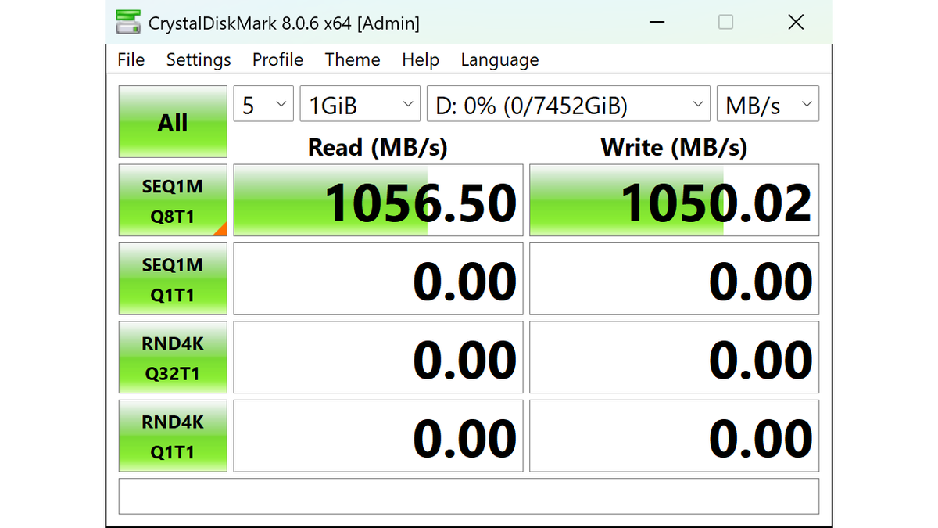Run the RND4K Q1T1 test

pos(173,436)
